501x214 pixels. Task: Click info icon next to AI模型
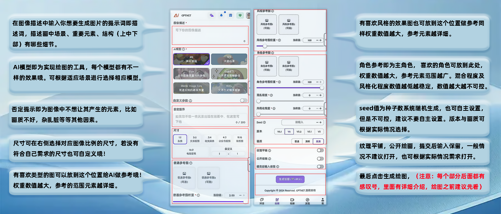183,49
